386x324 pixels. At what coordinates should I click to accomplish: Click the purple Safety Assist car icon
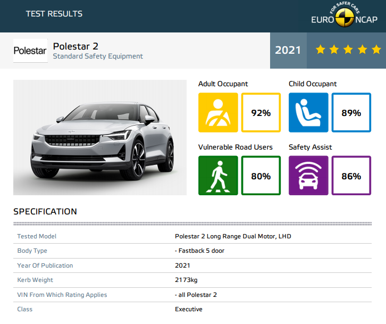tap(308, 176)
